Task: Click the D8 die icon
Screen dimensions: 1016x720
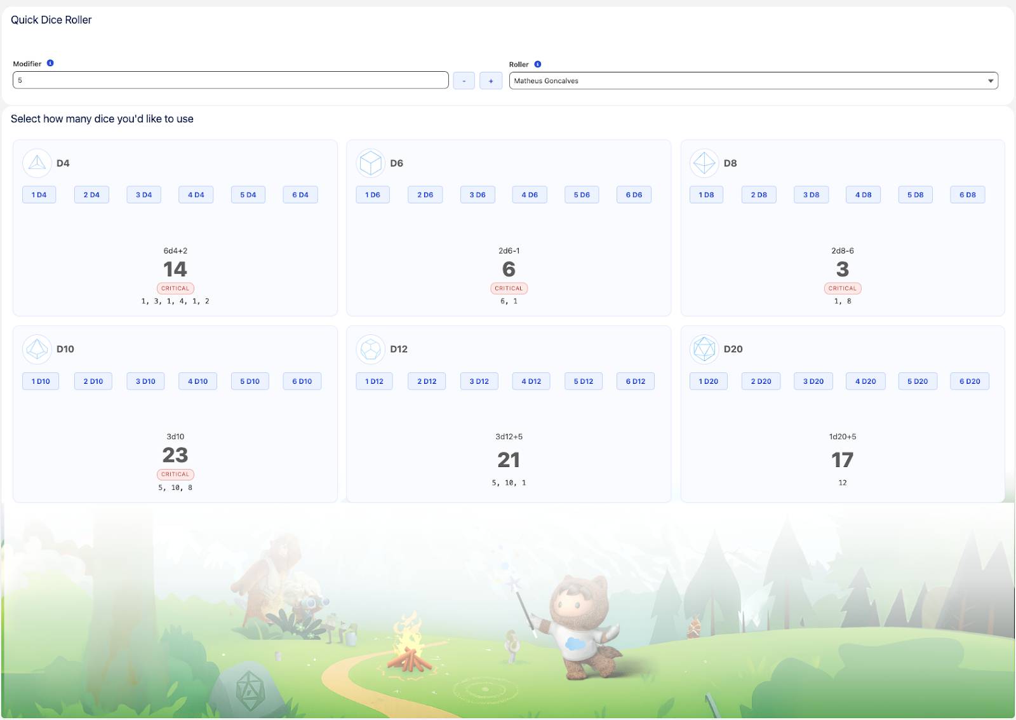Action: point(704,163)
